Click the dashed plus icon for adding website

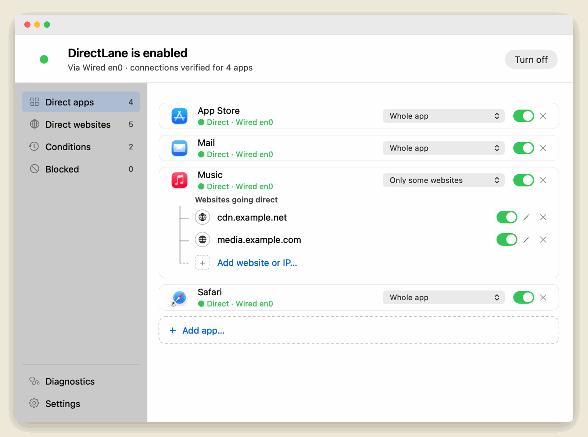tap(202, 263)
